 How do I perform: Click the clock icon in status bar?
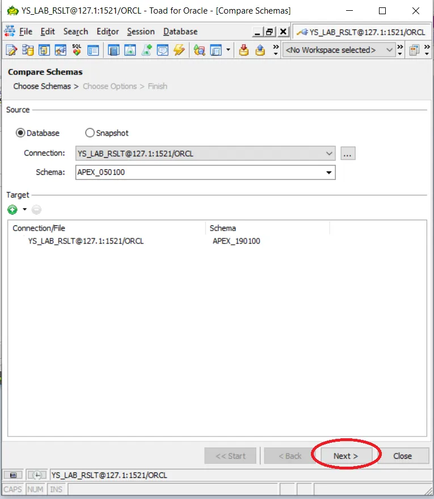[37, 475]
